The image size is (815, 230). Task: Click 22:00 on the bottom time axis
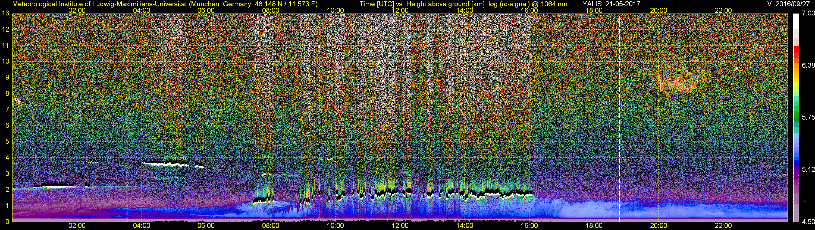(723, 226)
